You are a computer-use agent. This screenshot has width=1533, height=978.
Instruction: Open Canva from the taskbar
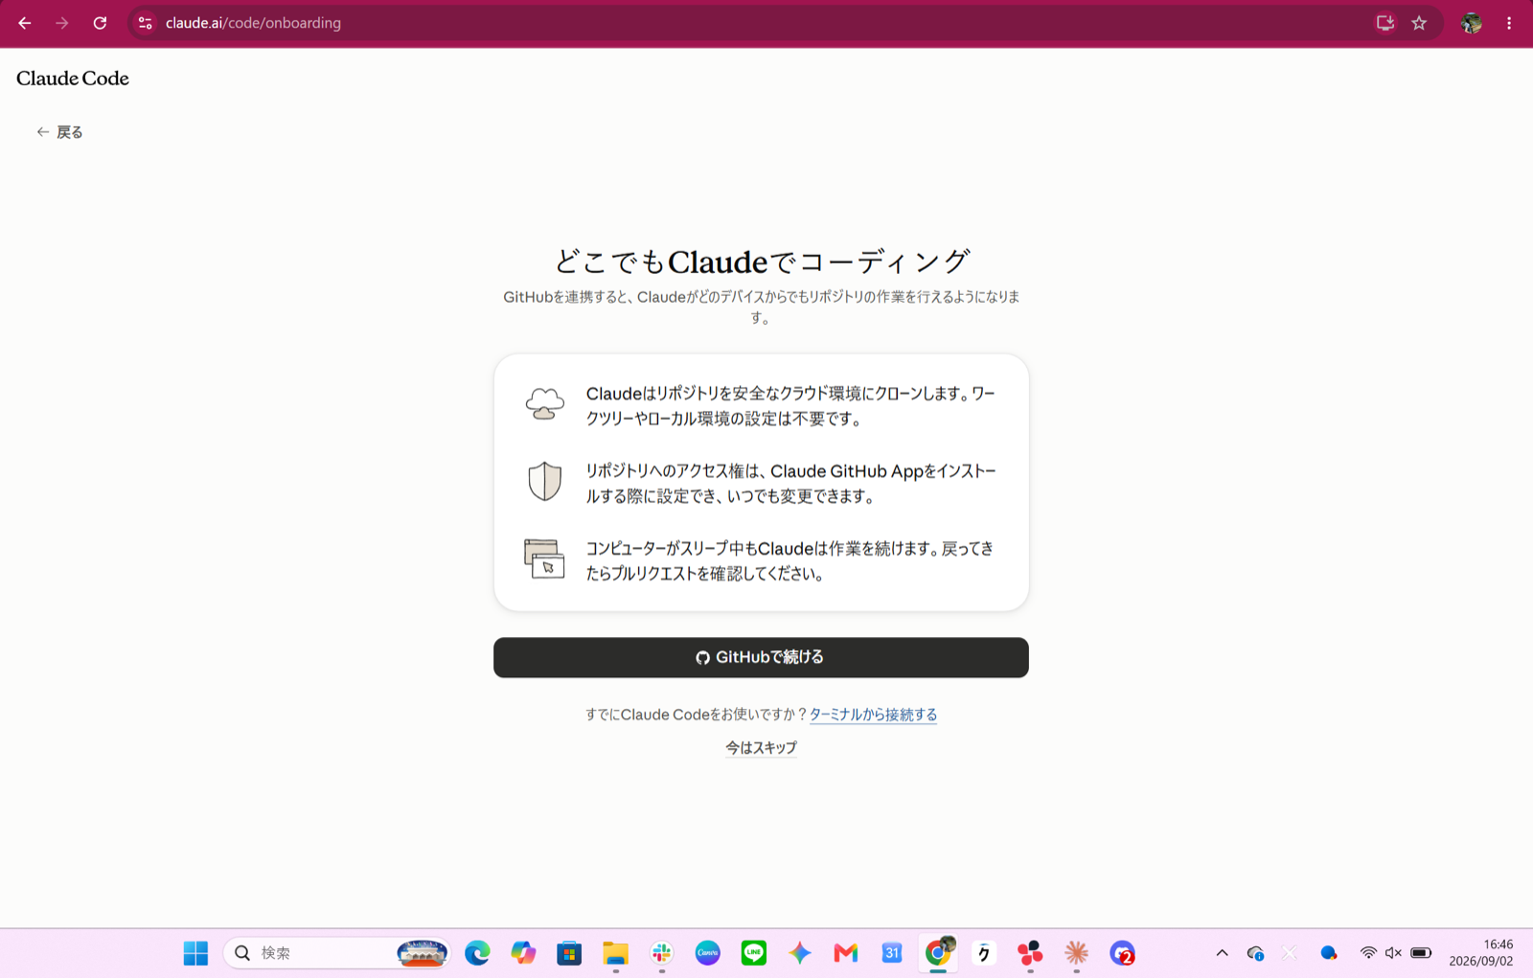tap(707, 953)
